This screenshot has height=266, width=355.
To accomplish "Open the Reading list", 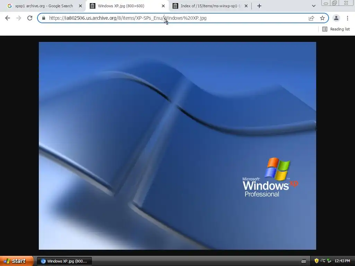I will (336, 29).
